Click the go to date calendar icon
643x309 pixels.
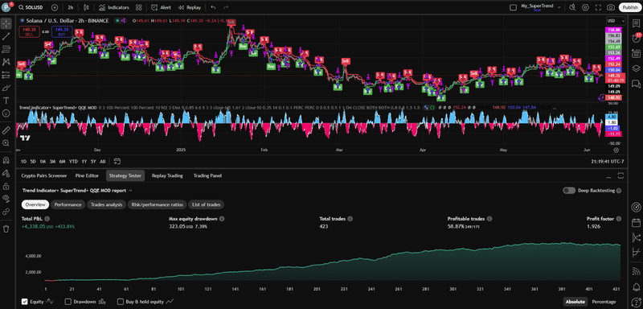(117, 161)
